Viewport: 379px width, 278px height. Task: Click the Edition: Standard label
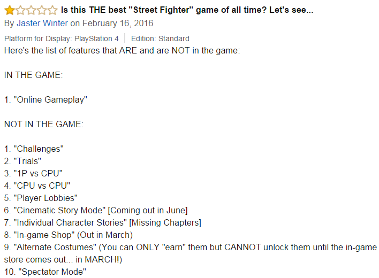tap(160, 38)
